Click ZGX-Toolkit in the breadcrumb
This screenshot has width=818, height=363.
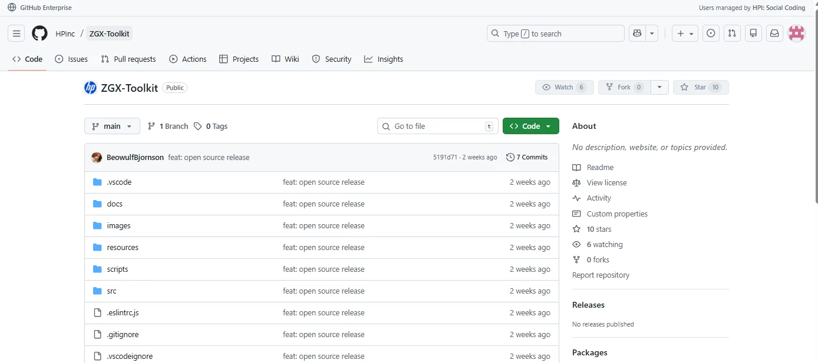(110, 34)
